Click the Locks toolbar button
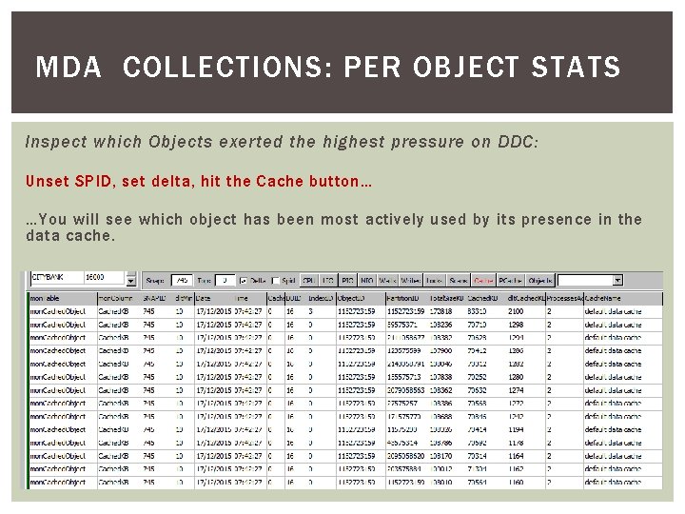685x514 pixels. (434, 281)
